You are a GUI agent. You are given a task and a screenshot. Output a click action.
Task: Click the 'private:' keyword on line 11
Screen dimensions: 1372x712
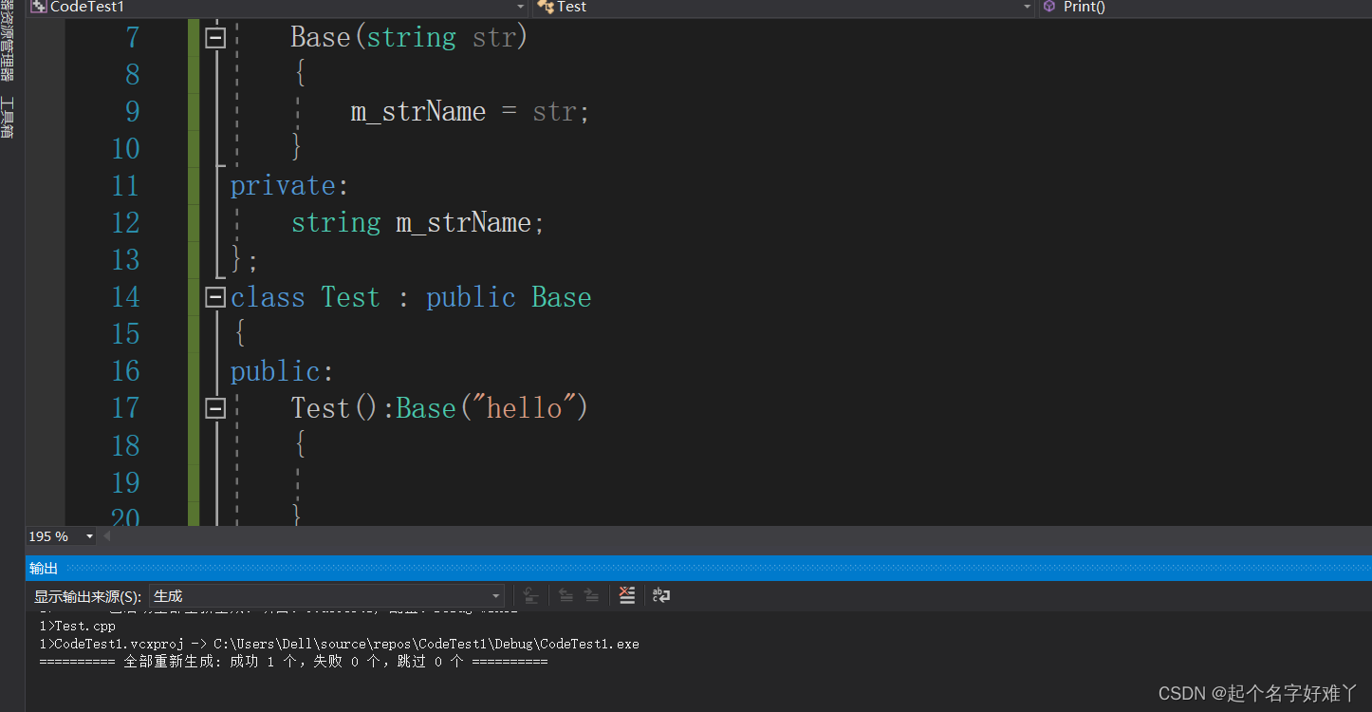point(290,186)
